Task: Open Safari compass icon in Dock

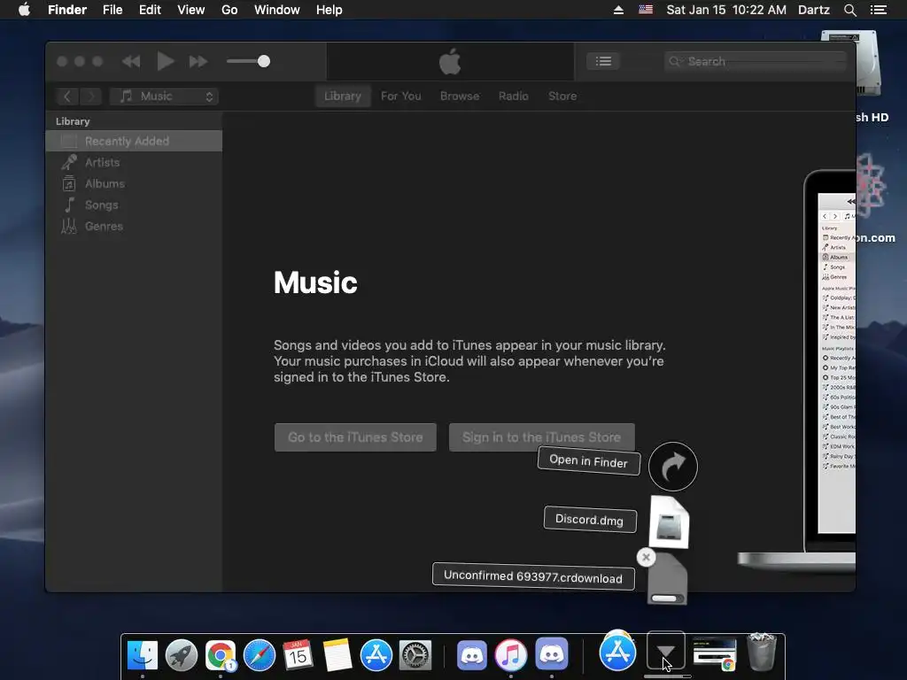Action: point(260,655)
